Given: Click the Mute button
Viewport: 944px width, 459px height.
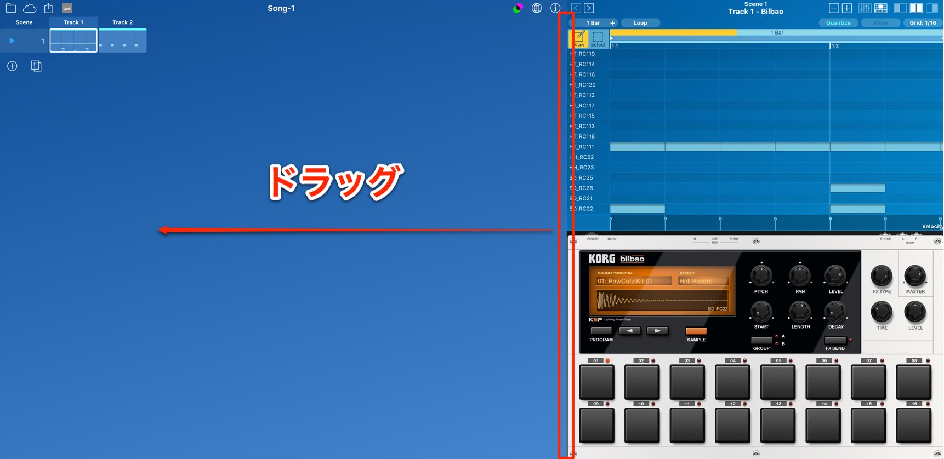Looking at the screenshot, I should (x=880, y=23).
